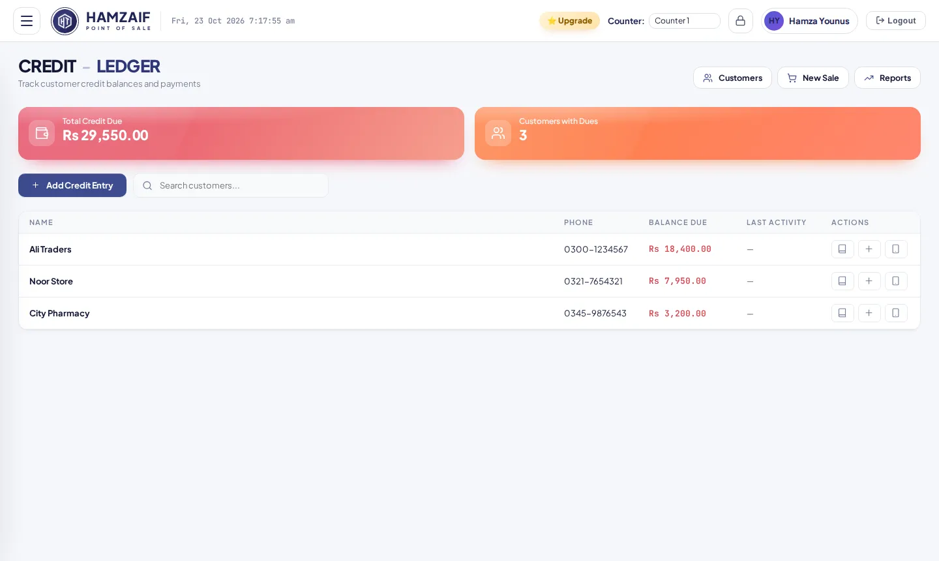Click the wallet icon on Total Credit Due
939x561 pixels.
[x=42, y=133]
